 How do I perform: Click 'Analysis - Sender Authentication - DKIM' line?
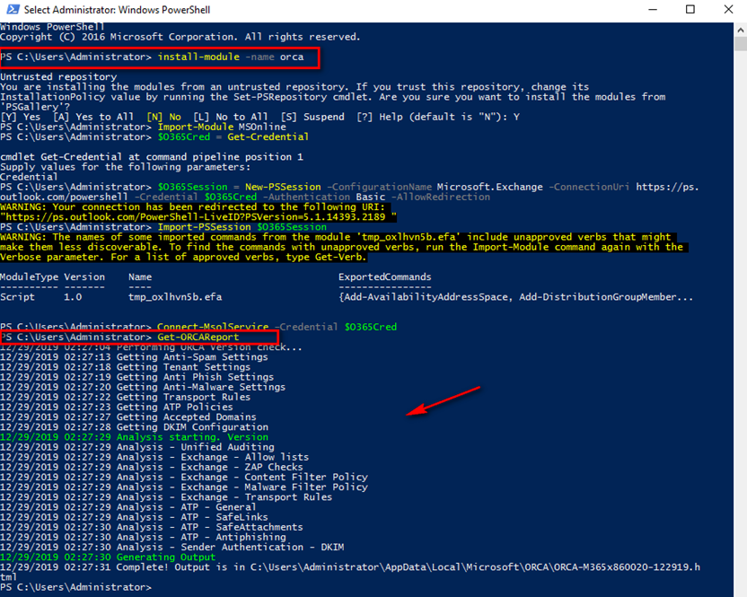(172, 547)
